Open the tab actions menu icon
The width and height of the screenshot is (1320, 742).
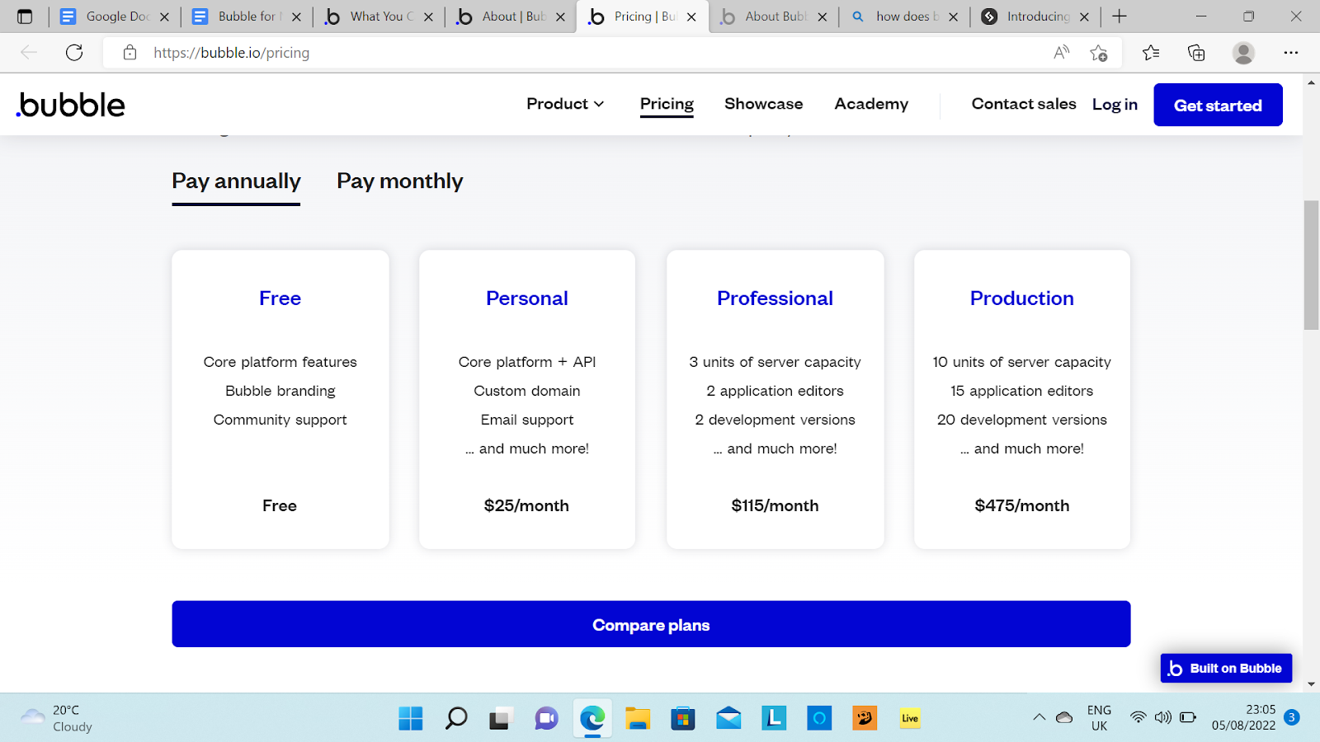pyautogui.click(x=25, y=16)
